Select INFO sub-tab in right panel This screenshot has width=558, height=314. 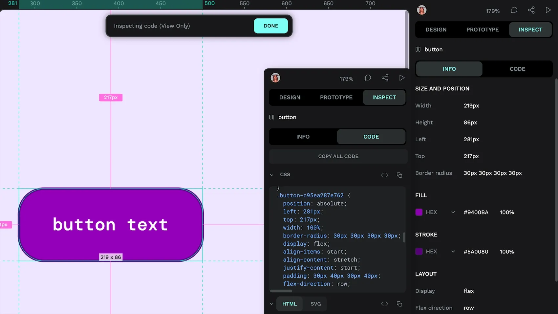pos(449,69)
